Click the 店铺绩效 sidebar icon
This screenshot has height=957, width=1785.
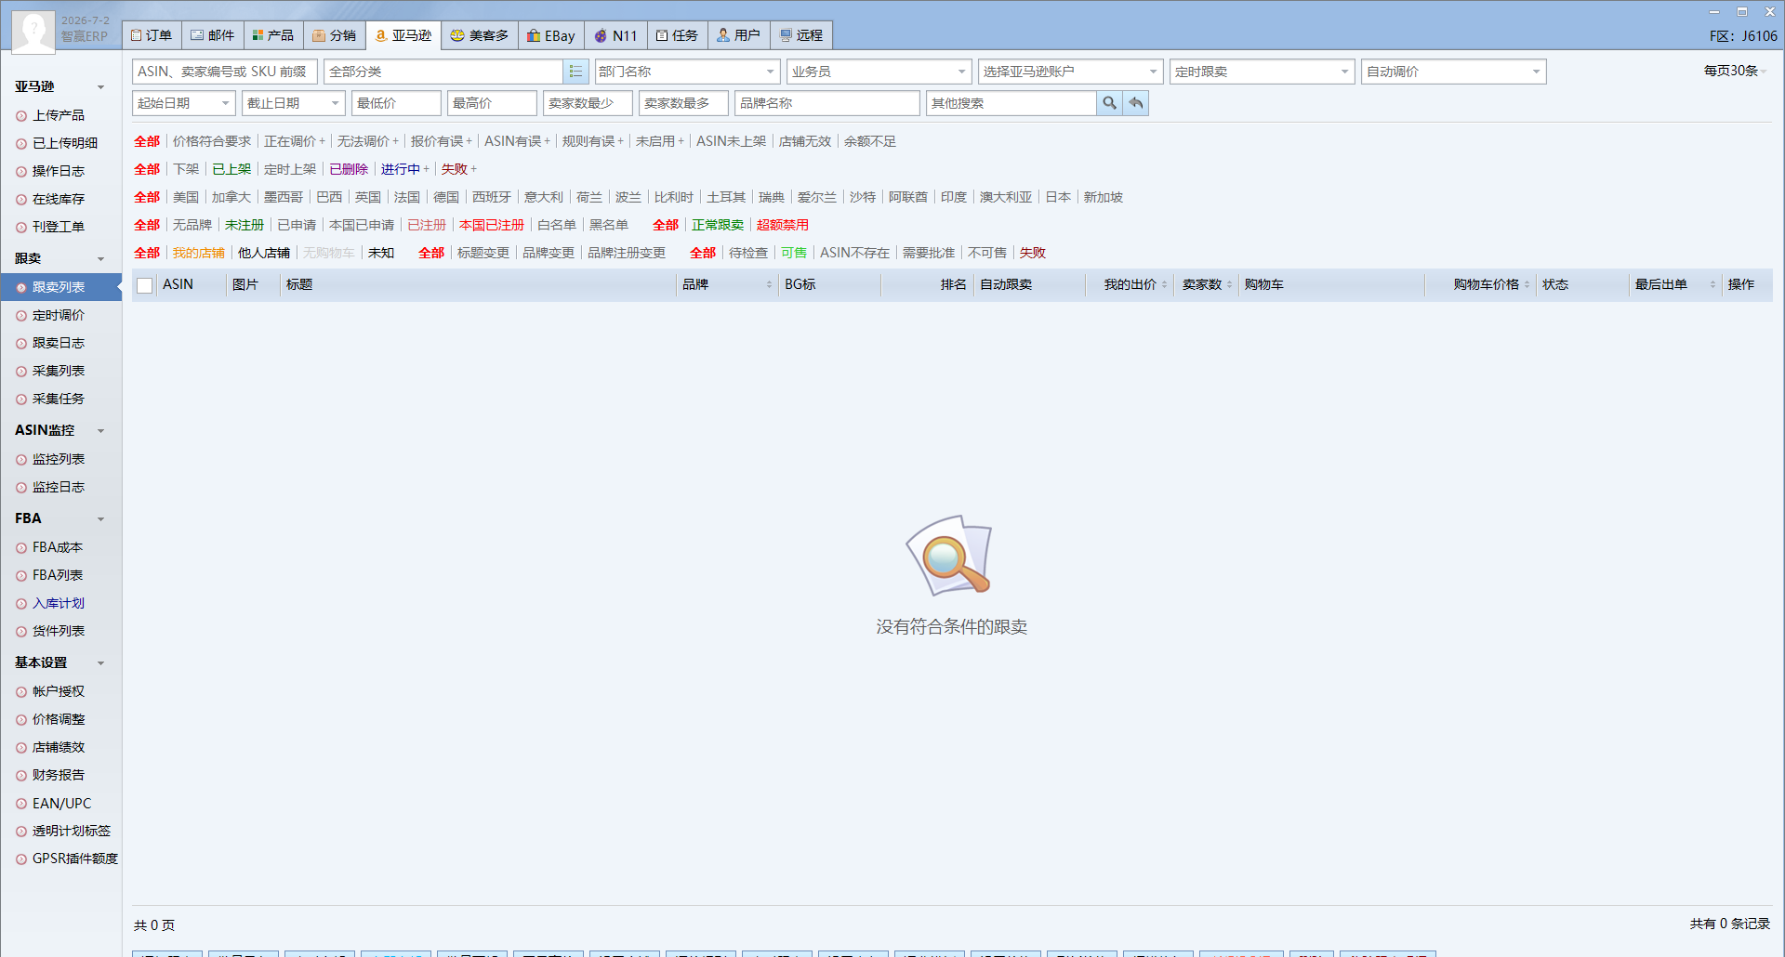click(x=21, y=748)
